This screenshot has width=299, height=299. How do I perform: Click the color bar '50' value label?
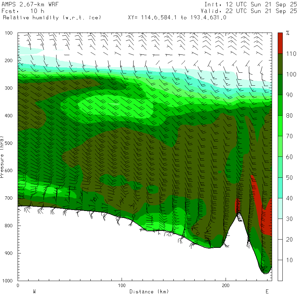click(289, 177)
